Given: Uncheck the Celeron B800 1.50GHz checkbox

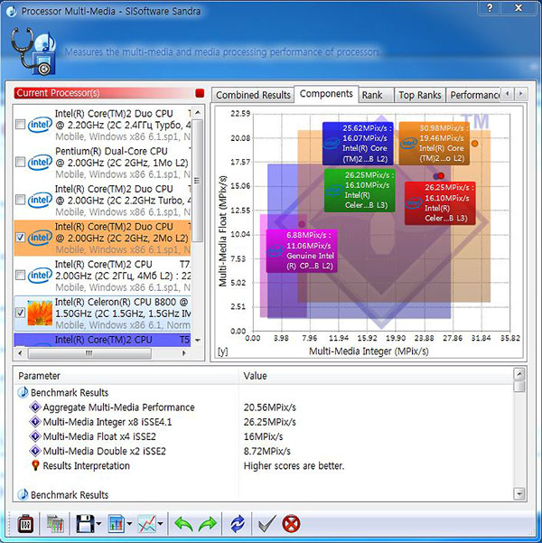Looking at the screenshot, I should click(21, 313).
